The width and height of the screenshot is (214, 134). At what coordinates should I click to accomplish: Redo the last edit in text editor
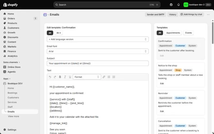point(55,77)
